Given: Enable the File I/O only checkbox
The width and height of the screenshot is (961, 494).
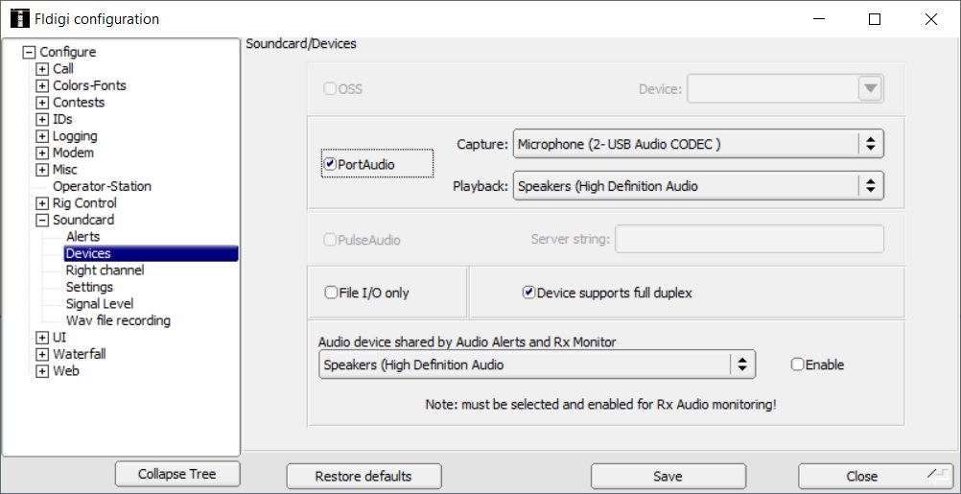Looking at the screenshot, I should point(331,293).
